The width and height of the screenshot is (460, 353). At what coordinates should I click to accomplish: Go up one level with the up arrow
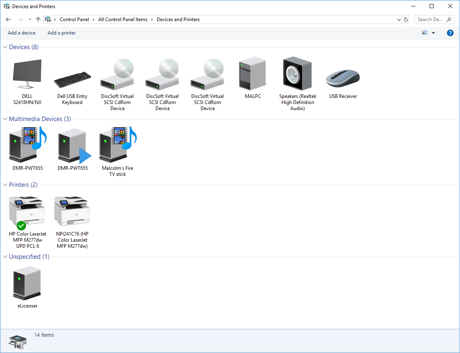38,19
